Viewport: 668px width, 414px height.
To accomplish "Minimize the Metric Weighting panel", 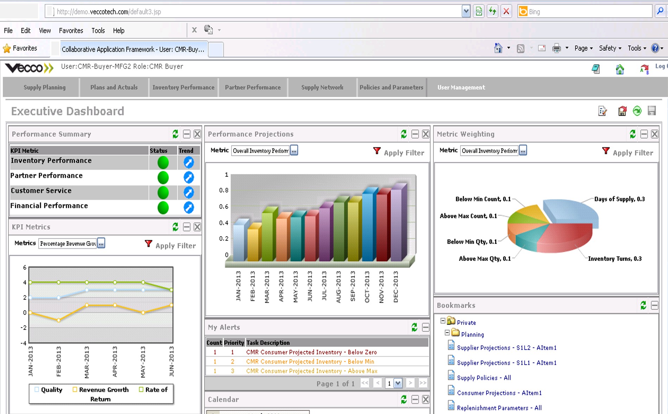I will pyautogui.click(x=644, y=134).
